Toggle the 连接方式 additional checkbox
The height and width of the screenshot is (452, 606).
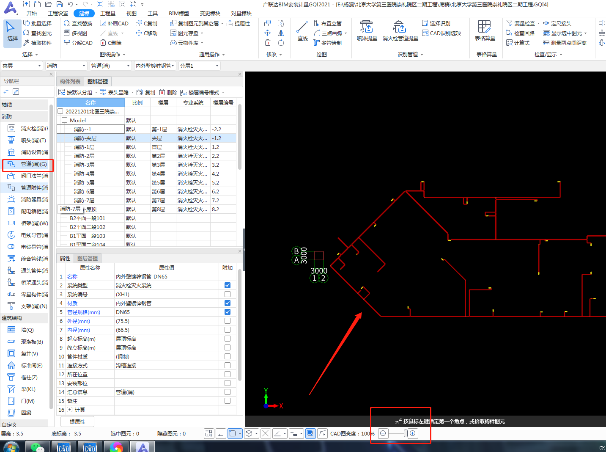[228, 365]
